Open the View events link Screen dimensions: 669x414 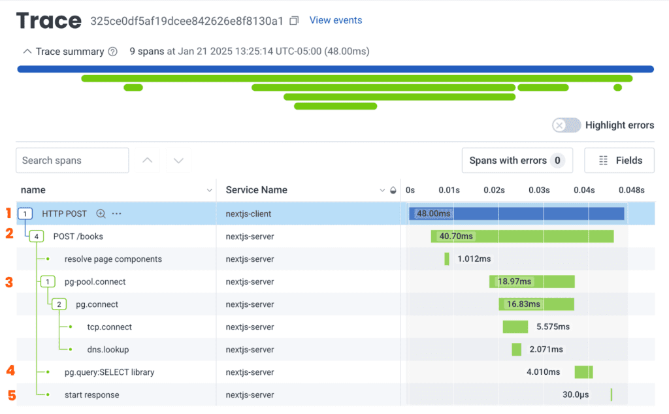point(335,20)
